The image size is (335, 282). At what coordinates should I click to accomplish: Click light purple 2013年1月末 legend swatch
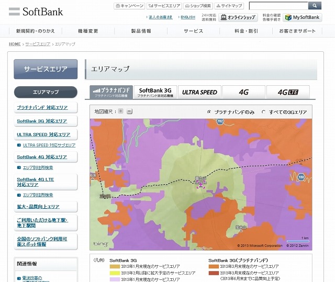tap(115, 279)
